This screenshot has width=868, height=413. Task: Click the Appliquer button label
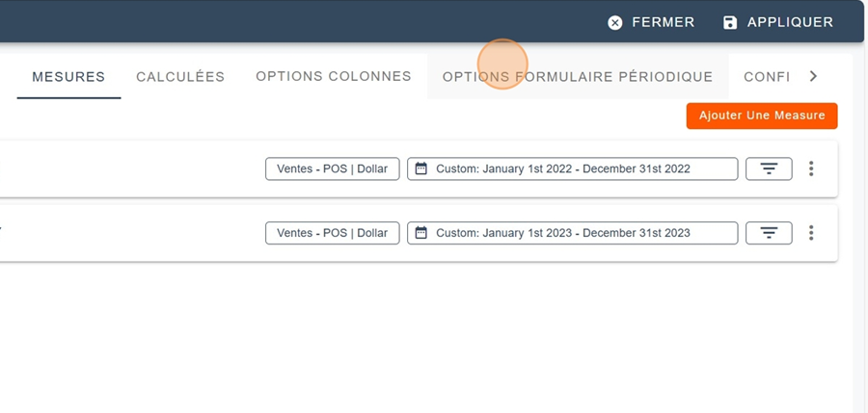(x=790, y=22)
